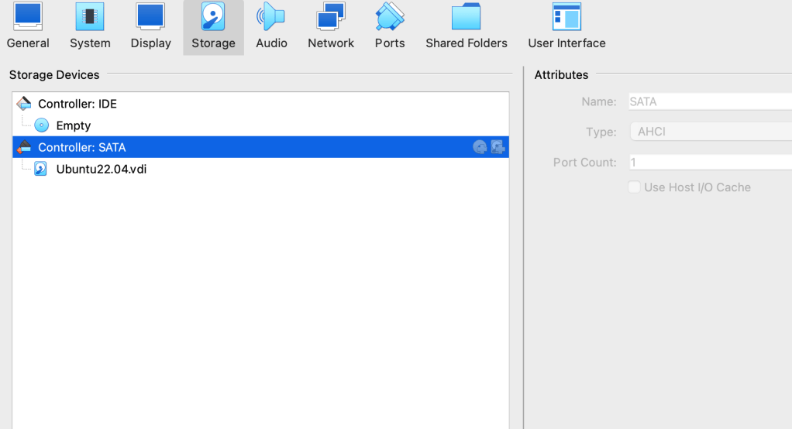The height and width of the screenshot is (429, 792).
Task: Add optical drive to SATA controller
Action: click(x=480, y=147)
